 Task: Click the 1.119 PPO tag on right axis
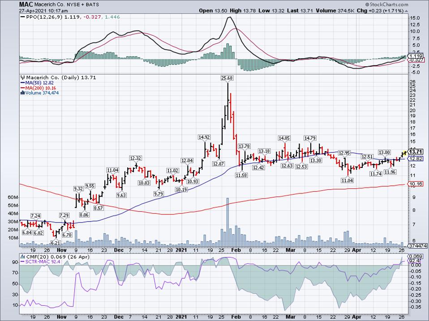click(415, 56)
